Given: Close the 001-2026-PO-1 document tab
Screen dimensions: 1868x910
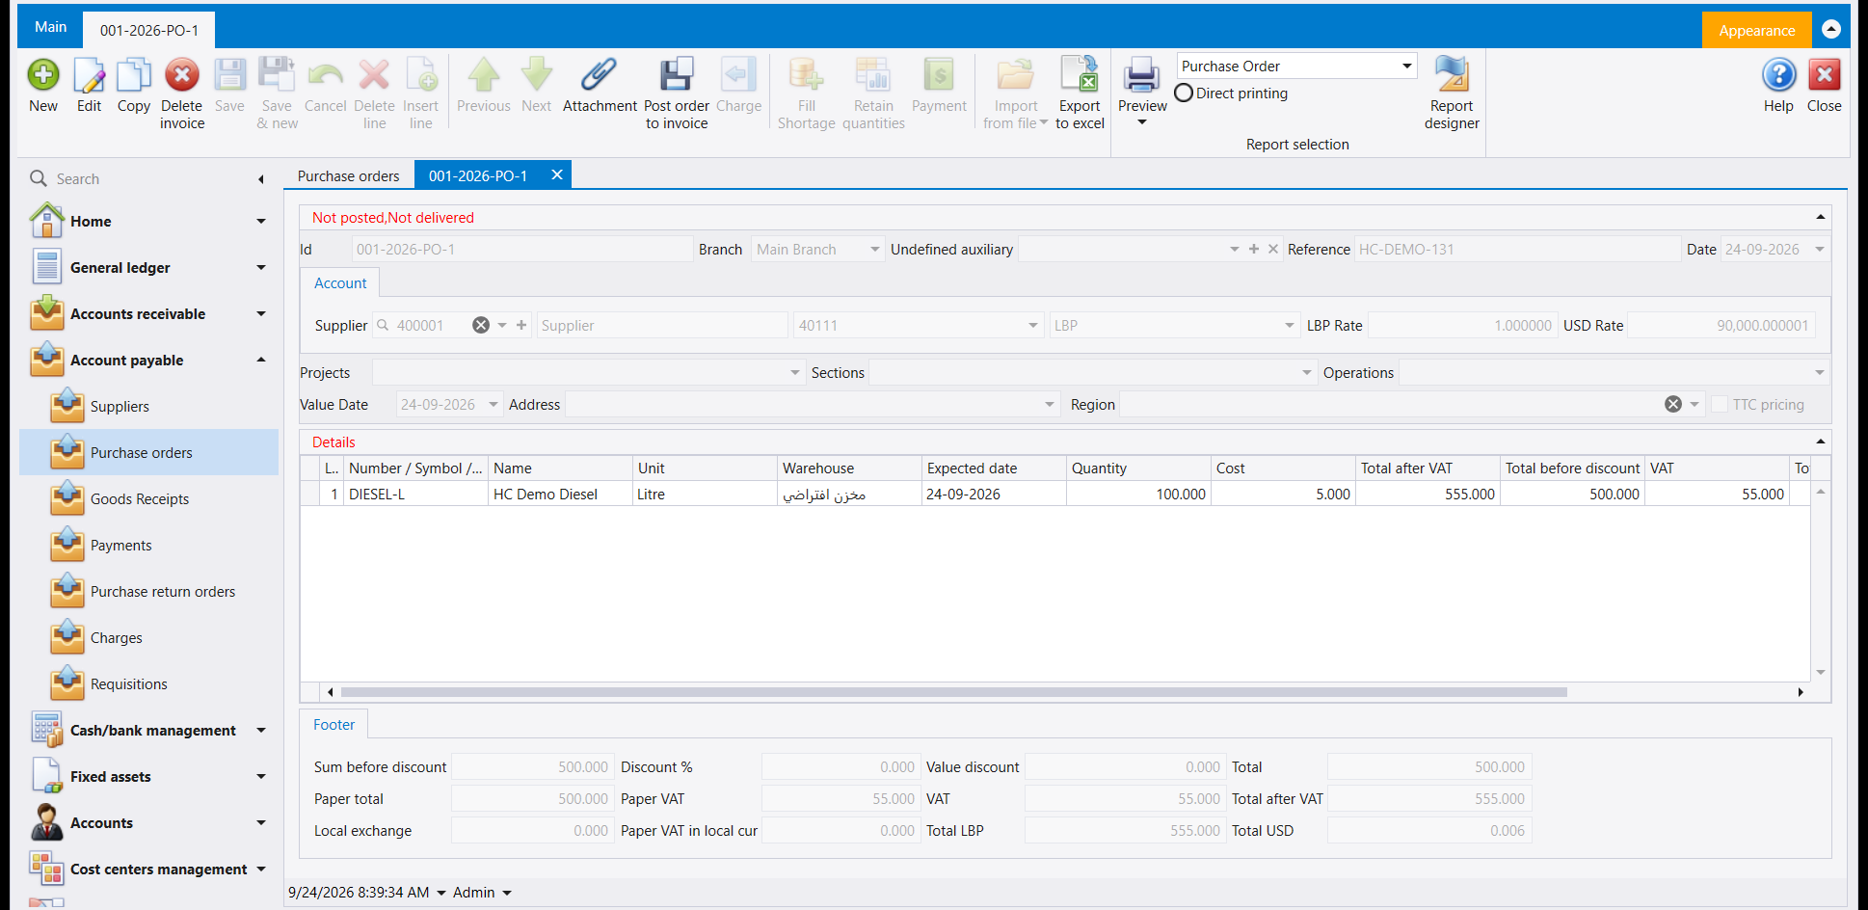Looking at the screenshot, I should click(x=557, y=174).
